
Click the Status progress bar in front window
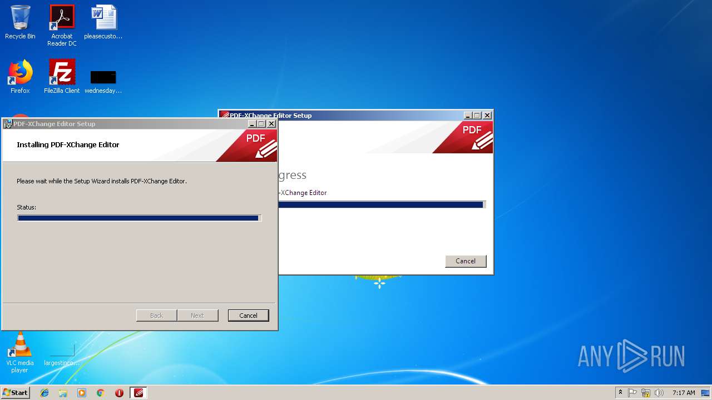(x=139, y=218)
